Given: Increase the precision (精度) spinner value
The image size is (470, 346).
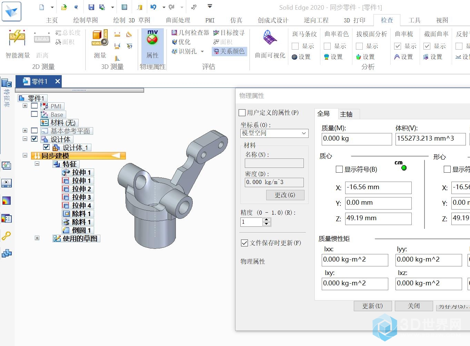Looking at the screenshot, I should click(x=266, y=220).
